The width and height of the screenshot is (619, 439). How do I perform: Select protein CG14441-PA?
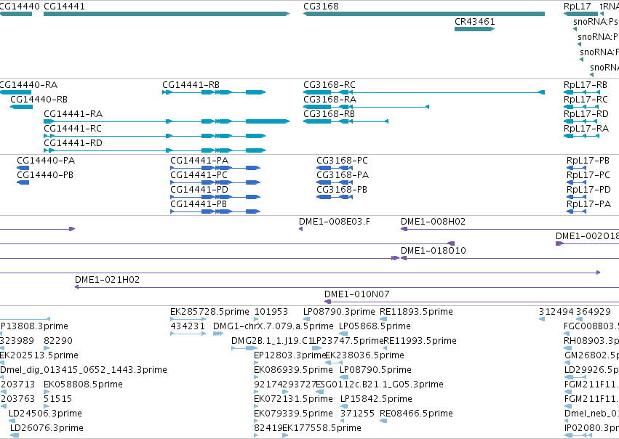pyautogui.click(x=215, y=168)
